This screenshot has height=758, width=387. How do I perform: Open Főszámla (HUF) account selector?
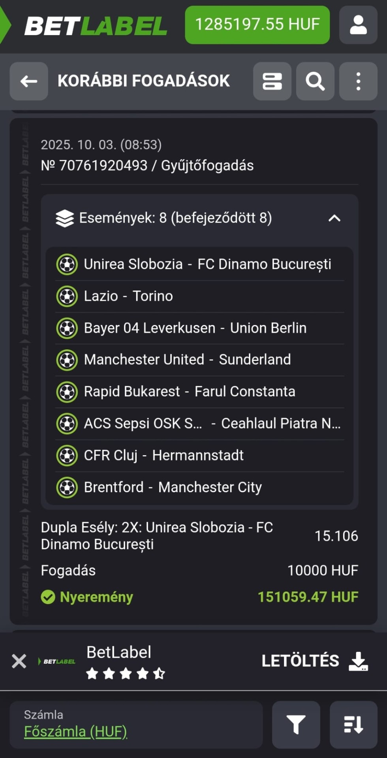pos(75,732)
